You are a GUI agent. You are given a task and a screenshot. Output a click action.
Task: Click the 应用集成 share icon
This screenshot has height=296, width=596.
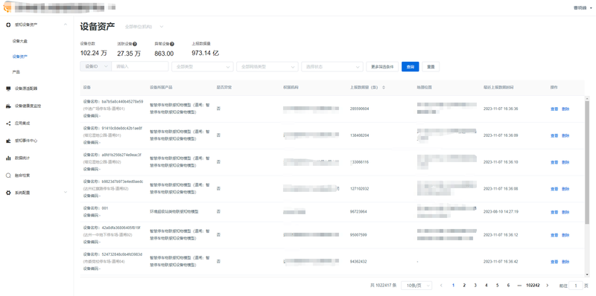click(x=8, y=123)
